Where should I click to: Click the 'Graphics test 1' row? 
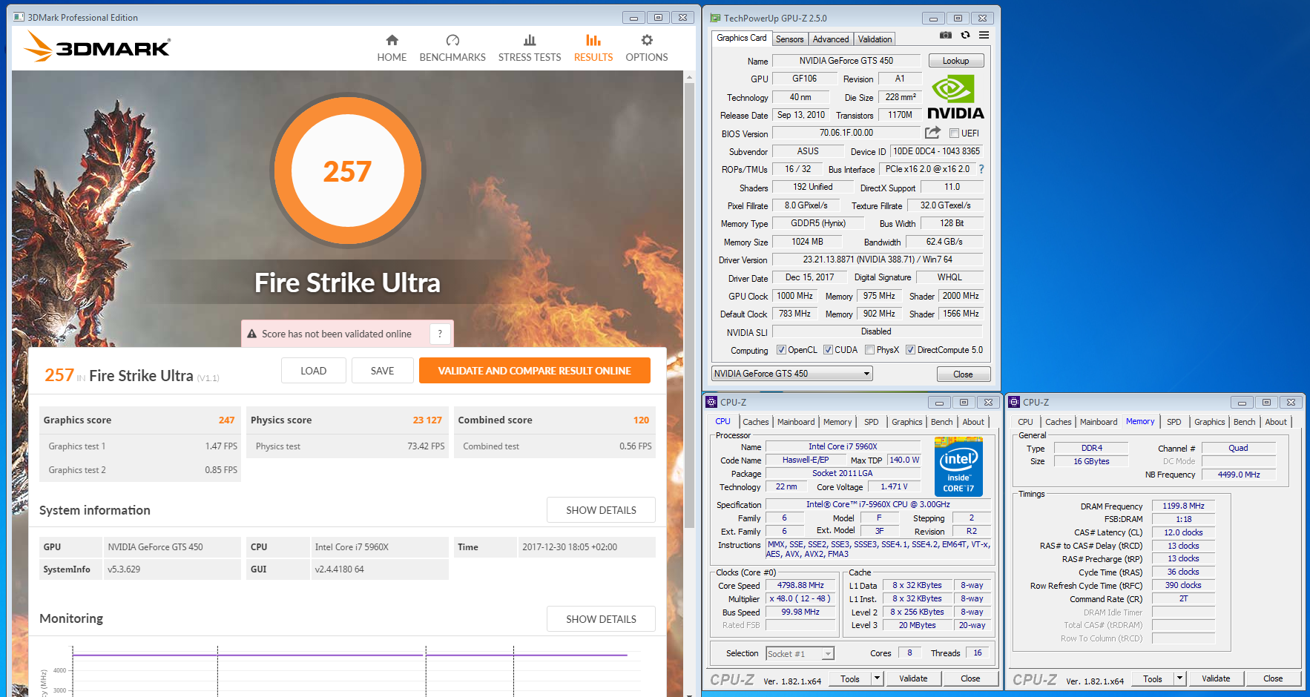[x=140, y=446]
